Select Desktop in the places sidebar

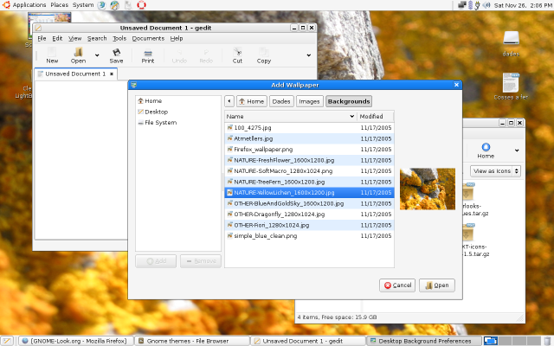(152, 112)
